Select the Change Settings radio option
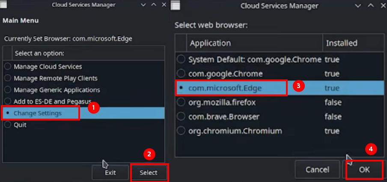387x182 pixels. (8, 113)
